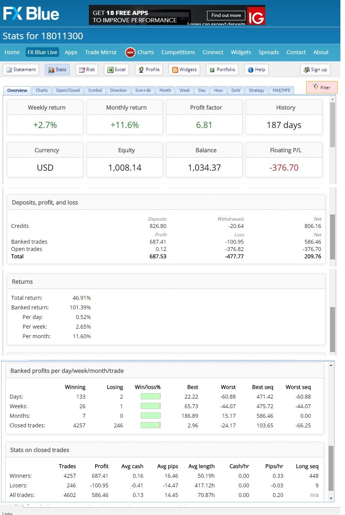Click the NEW Charts badge in navigation
The width and height of the screenshot is (345, 515).
pyautogui.click(x=130, y=52)
